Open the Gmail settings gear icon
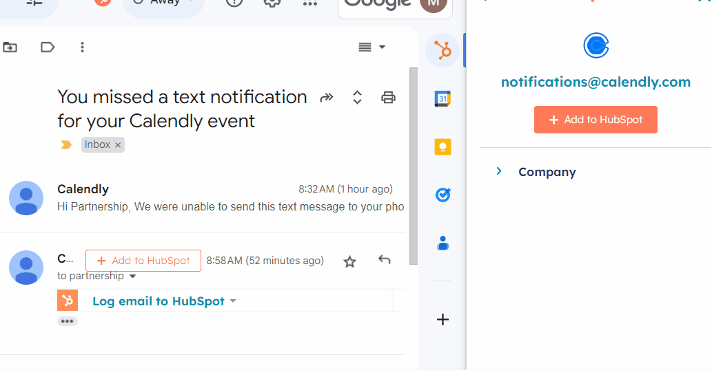 tap(272, 3)
